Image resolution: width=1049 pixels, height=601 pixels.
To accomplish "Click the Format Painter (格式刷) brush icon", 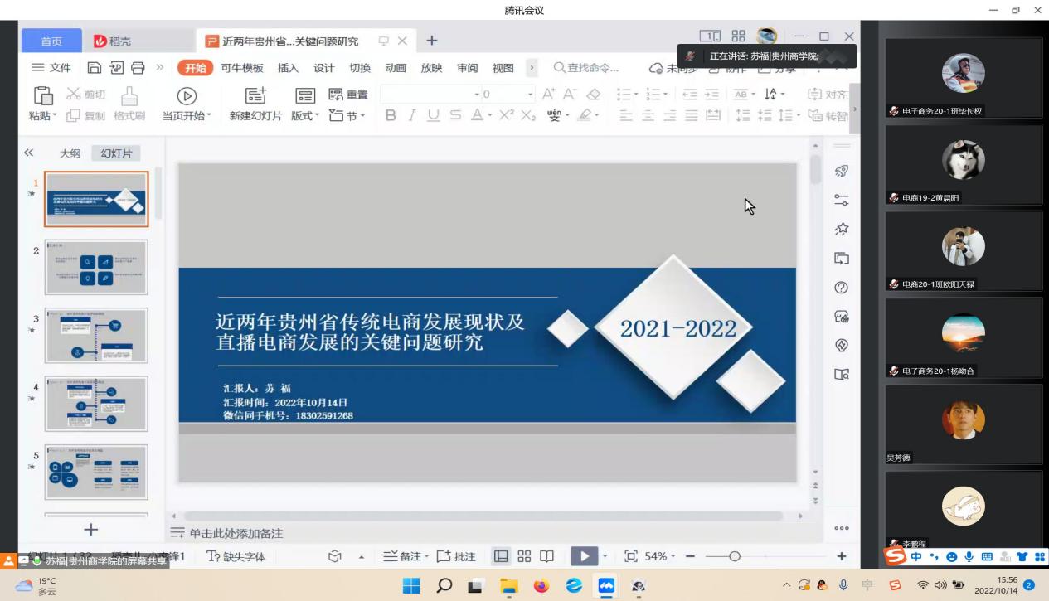I will tap(129, 95).
